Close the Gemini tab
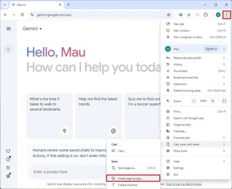The height and width of the screenshot is (189, 232). 60,5
